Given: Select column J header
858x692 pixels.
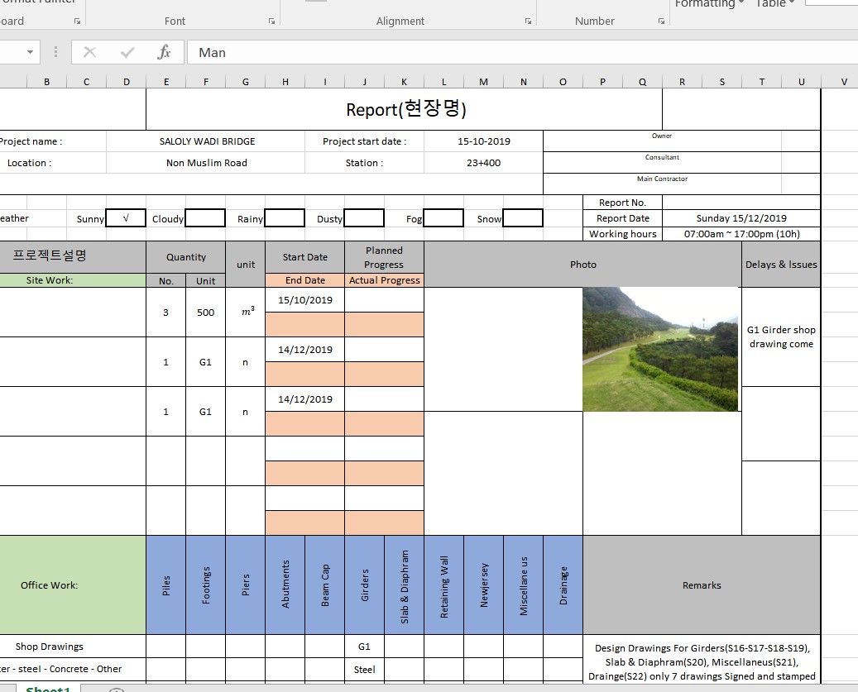Looking at the screenshot, I should [364, 82].
